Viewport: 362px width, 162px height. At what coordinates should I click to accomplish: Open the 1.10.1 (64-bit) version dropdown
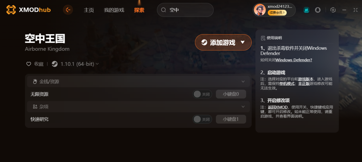(x=80, y=64)
